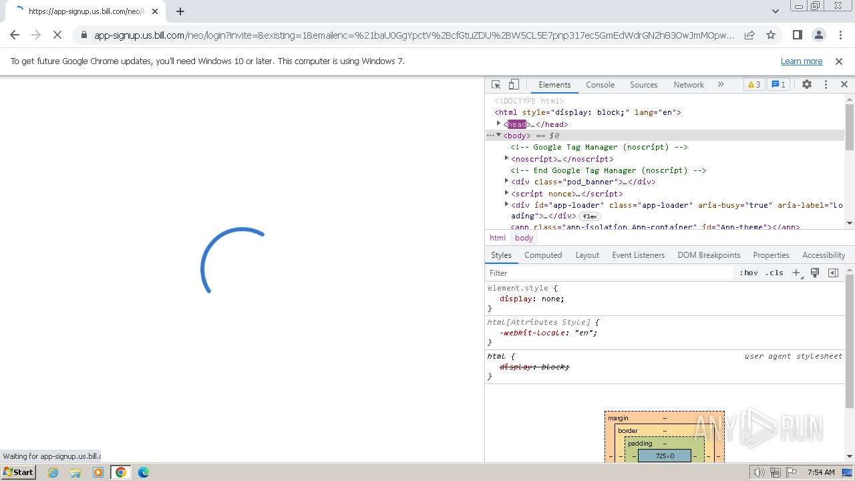Open DevTools customize three-dot menu
This screenshot has height=481, width=855.
pos(826,85)
